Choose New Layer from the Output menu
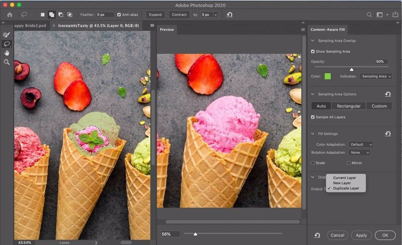Image resolution: width=402 pixels, height=245 pixels. 343,183
